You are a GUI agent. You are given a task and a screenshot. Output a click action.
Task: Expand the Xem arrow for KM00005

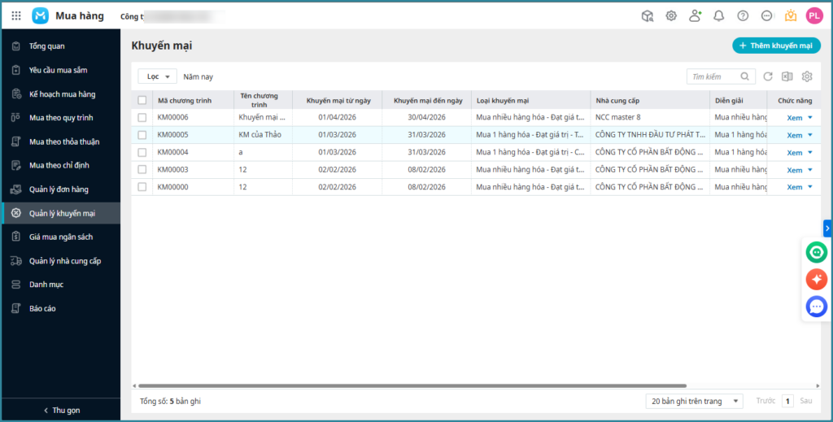click(809, 135)
